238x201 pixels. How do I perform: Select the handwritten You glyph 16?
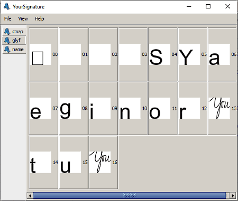coord(103,162)
